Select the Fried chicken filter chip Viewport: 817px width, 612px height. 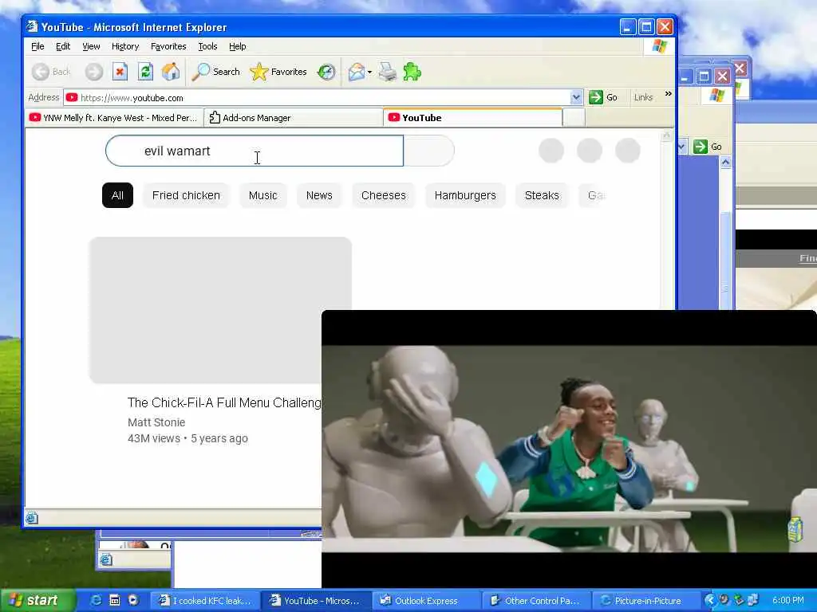coord(186,195)
